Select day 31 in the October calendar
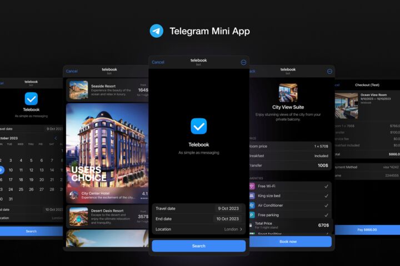 point(11,199)
